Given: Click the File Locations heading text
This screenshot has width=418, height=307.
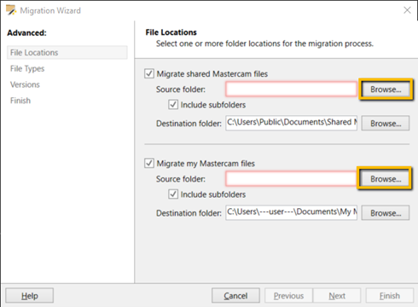Looking at the screenshot, I should coord(171,32).
